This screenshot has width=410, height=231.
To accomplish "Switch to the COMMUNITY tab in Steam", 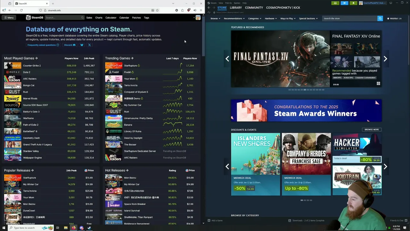I will [x=254, y=8].
